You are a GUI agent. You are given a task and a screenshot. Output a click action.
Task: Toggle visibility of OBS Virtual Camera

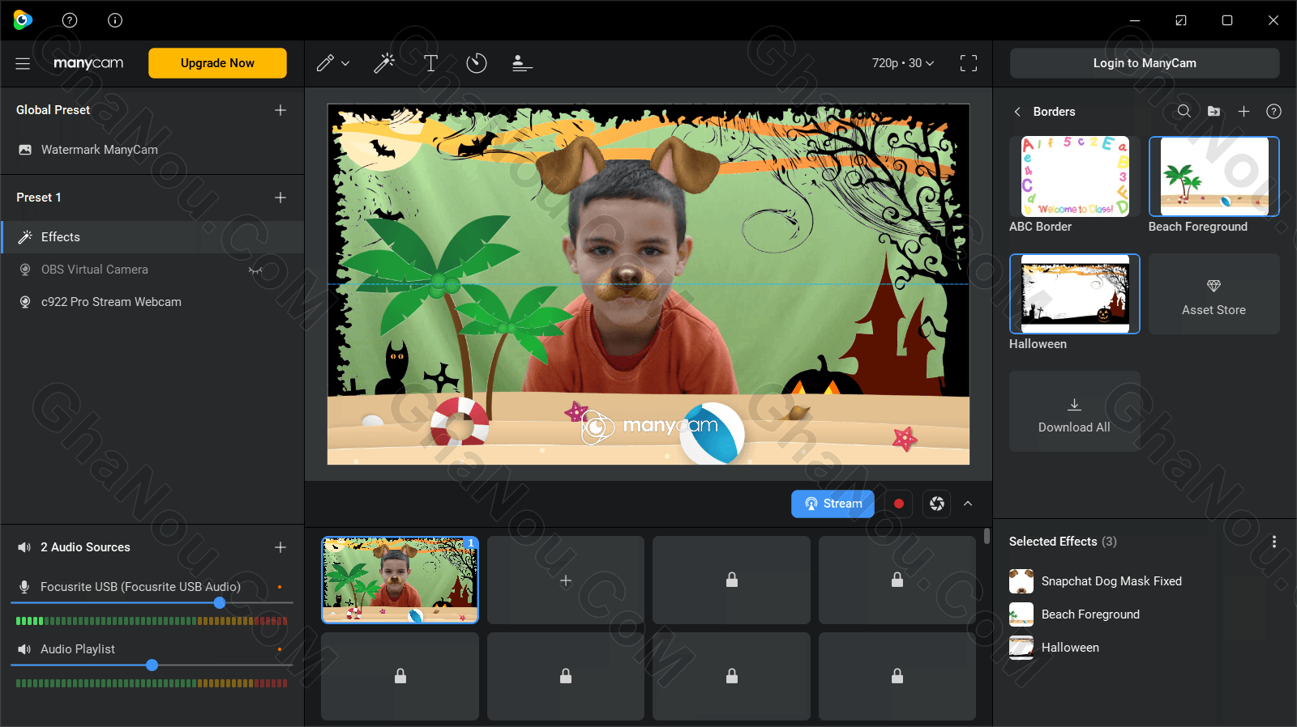[x=255, y=270]
